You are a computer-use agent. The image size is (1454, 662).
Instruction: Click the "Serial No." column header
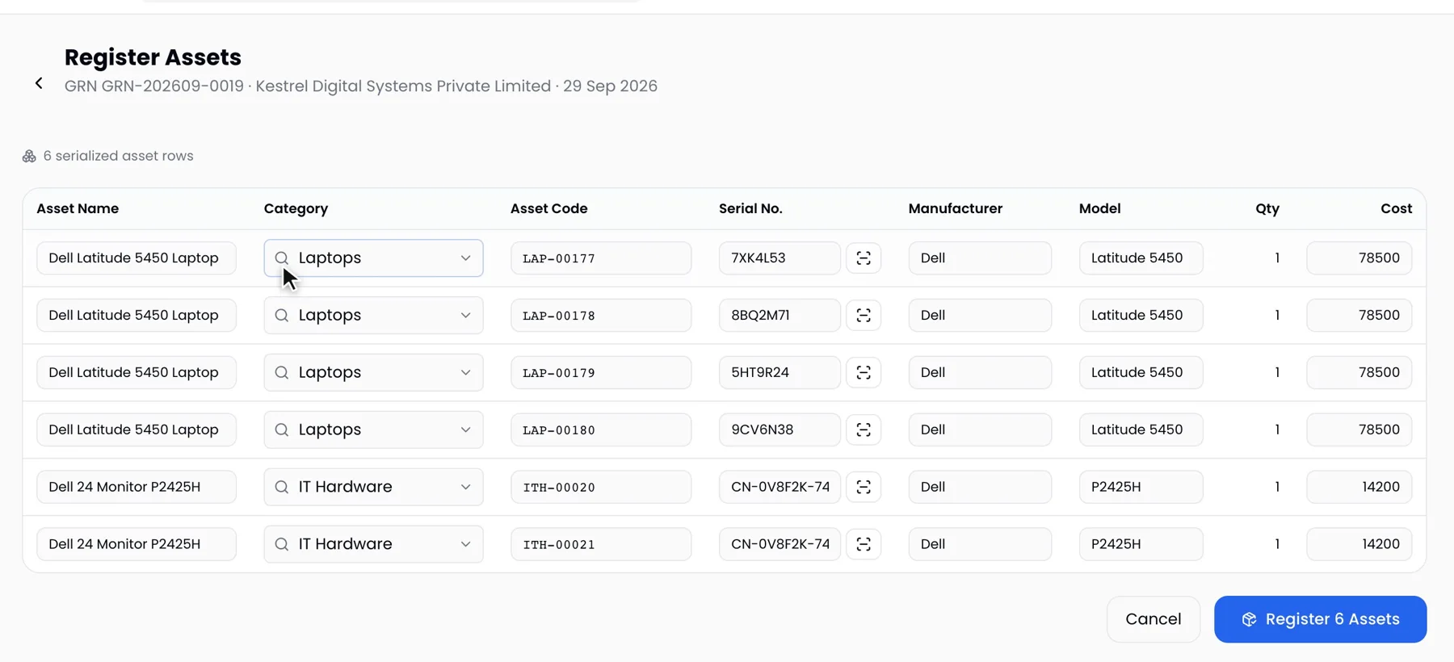click(750, 208)
